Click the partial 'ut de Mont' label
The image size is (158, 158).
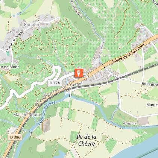point(9,67)
